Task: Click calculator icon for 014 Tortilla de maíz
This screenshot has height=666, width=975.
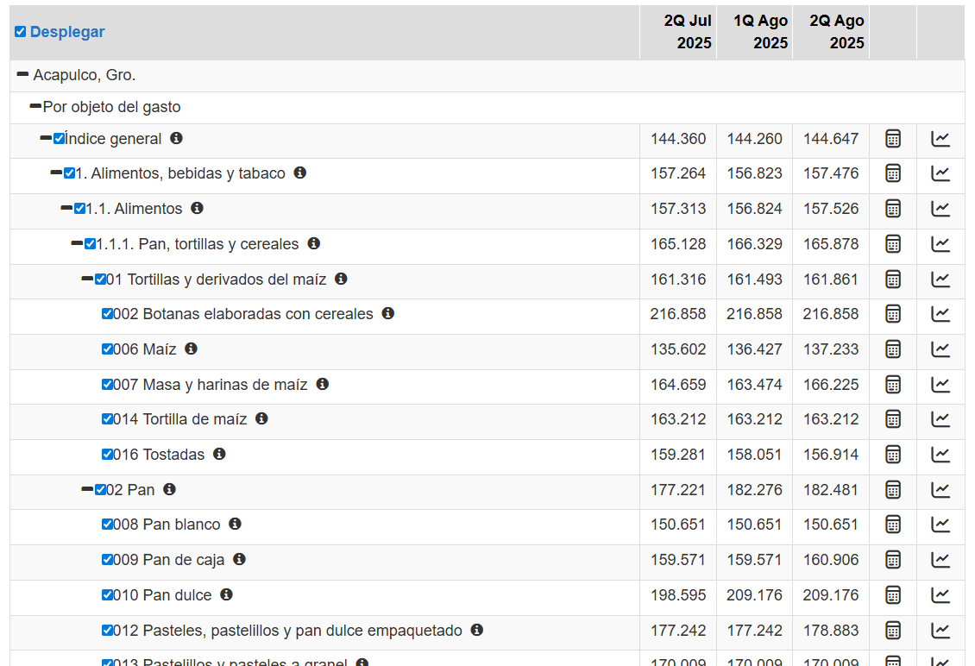Action: coord(893,419)
